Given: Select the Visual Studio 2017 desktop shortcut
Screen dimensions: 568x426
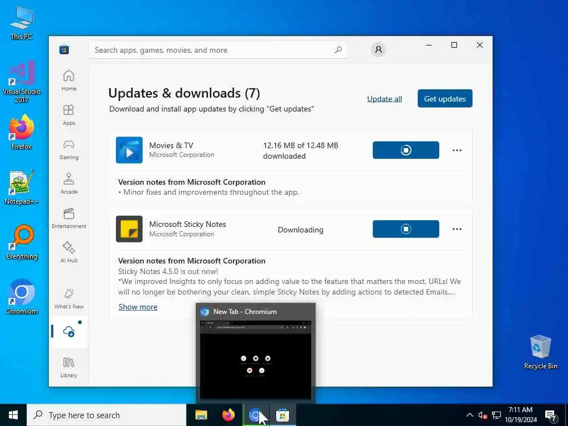Looking at the screenshot, I should (22, 82).
